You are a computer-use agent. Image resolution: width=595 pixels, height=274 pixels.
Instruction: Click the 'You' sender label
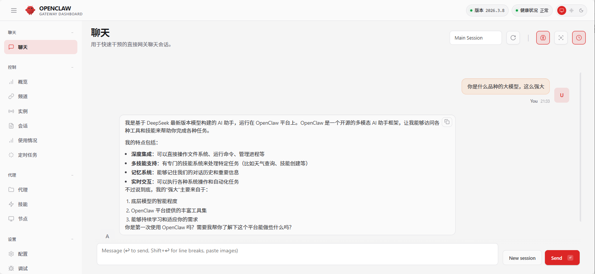(534, 101)
